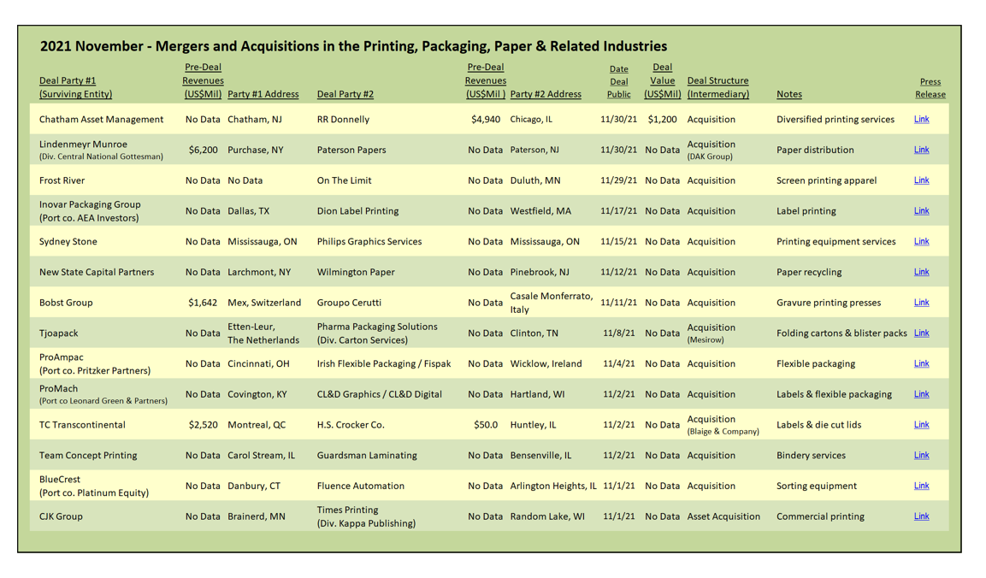This screenshot has width=986, height=578.
Task: Open the Link for Team Concept Printing
Action: (921, 455)
